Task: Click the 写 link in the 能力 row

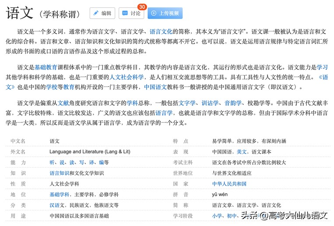Action: [x=81, y=163]
